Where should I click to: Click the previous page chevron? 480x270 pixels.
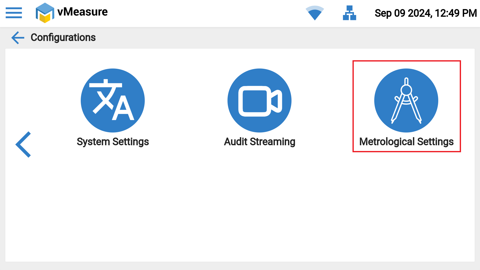point(23,144)
